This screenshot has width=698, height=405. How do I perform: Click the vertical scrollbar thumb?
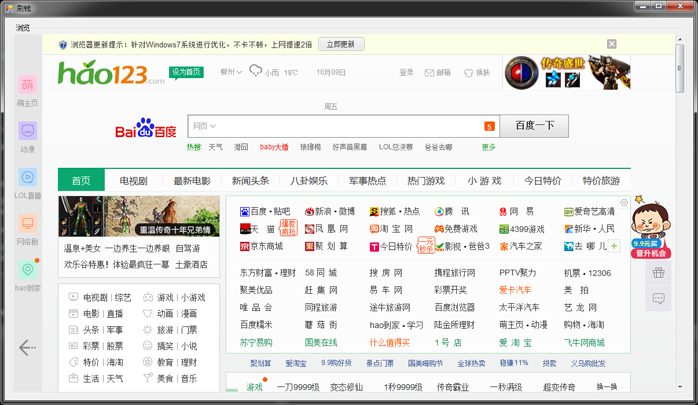pyautogui.click(x=679, y=68)
